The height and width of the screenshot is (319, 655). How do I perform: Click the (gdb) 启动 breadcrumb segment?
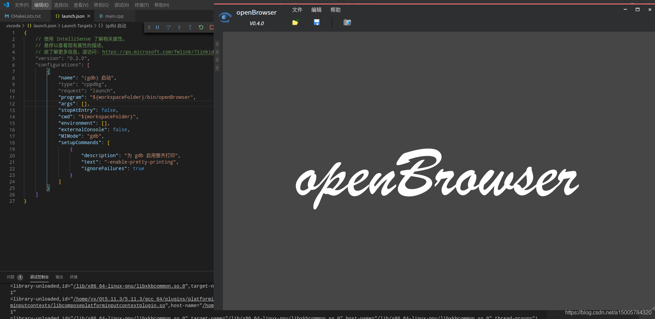click(116, 26)
